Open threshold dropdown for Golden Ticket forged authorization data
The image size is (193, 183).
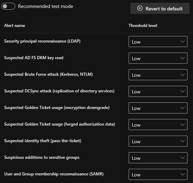(x=158, y=125)
